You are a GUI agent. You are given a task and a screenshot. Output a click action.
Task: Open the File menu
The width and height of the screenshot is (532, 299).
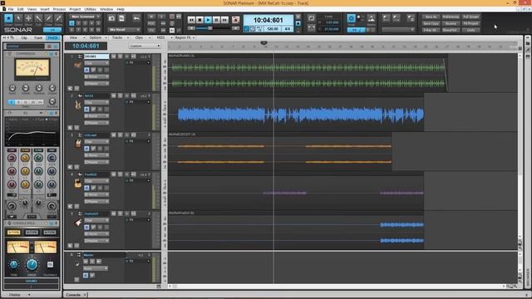coord(11,9)
